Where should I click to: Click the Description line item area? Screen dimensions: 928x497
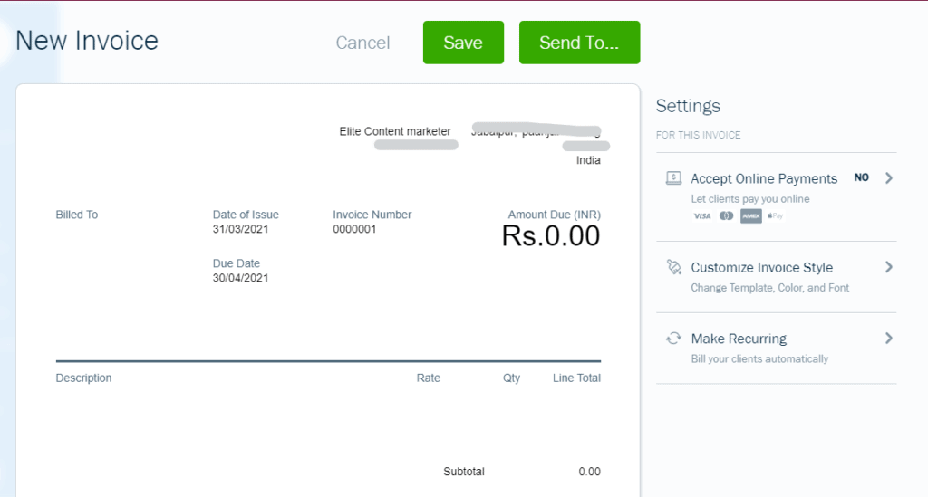(x=84, y=378)
